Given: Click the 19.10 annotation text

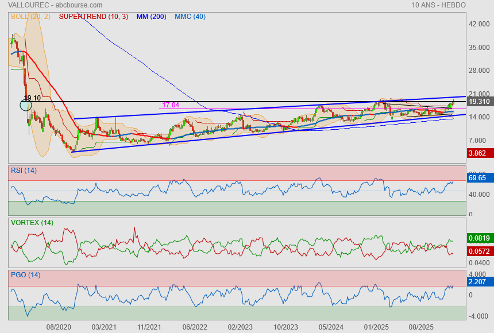Looking at the screenshot, I should pos(32,98).
